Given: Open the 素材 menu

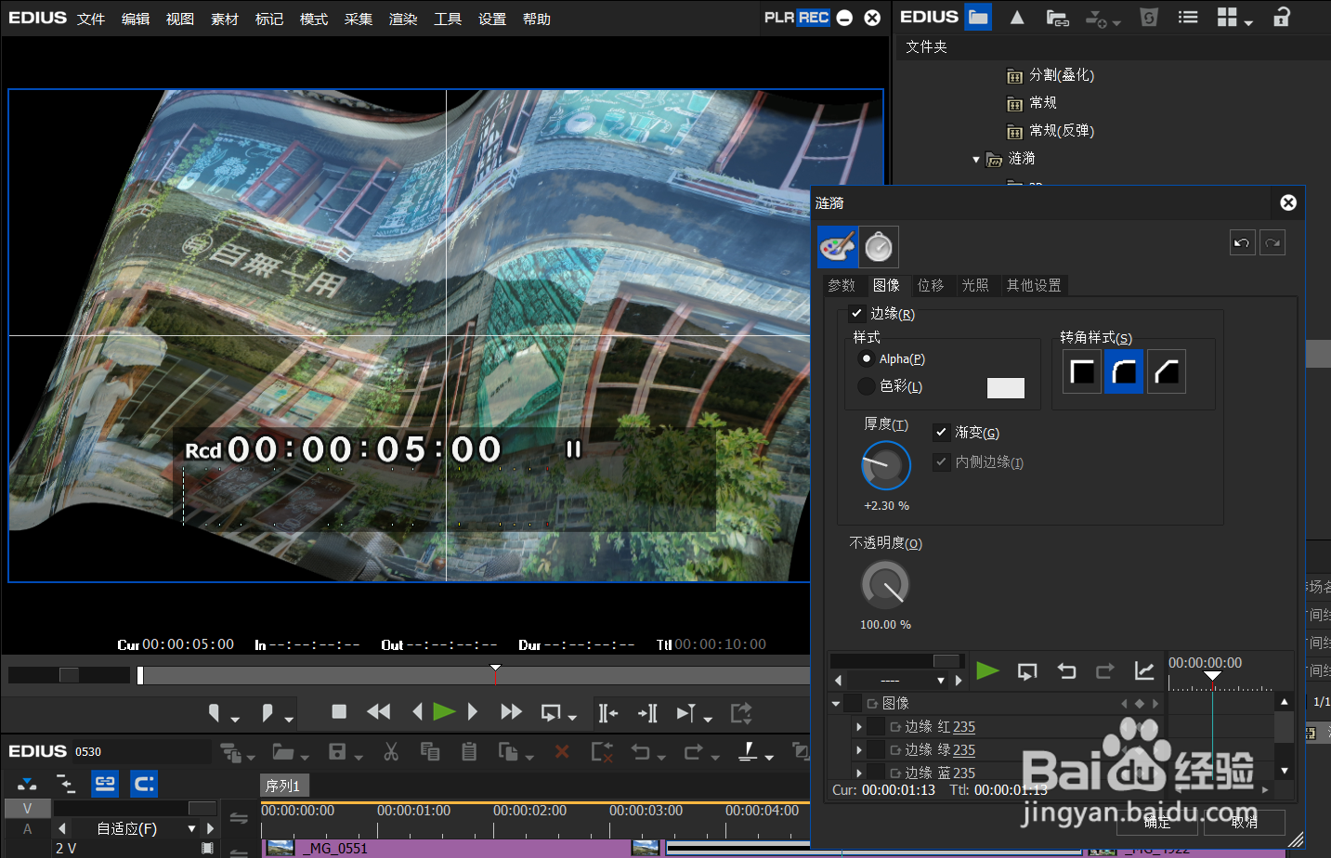Looking at the screenshot, I should 225,19.
